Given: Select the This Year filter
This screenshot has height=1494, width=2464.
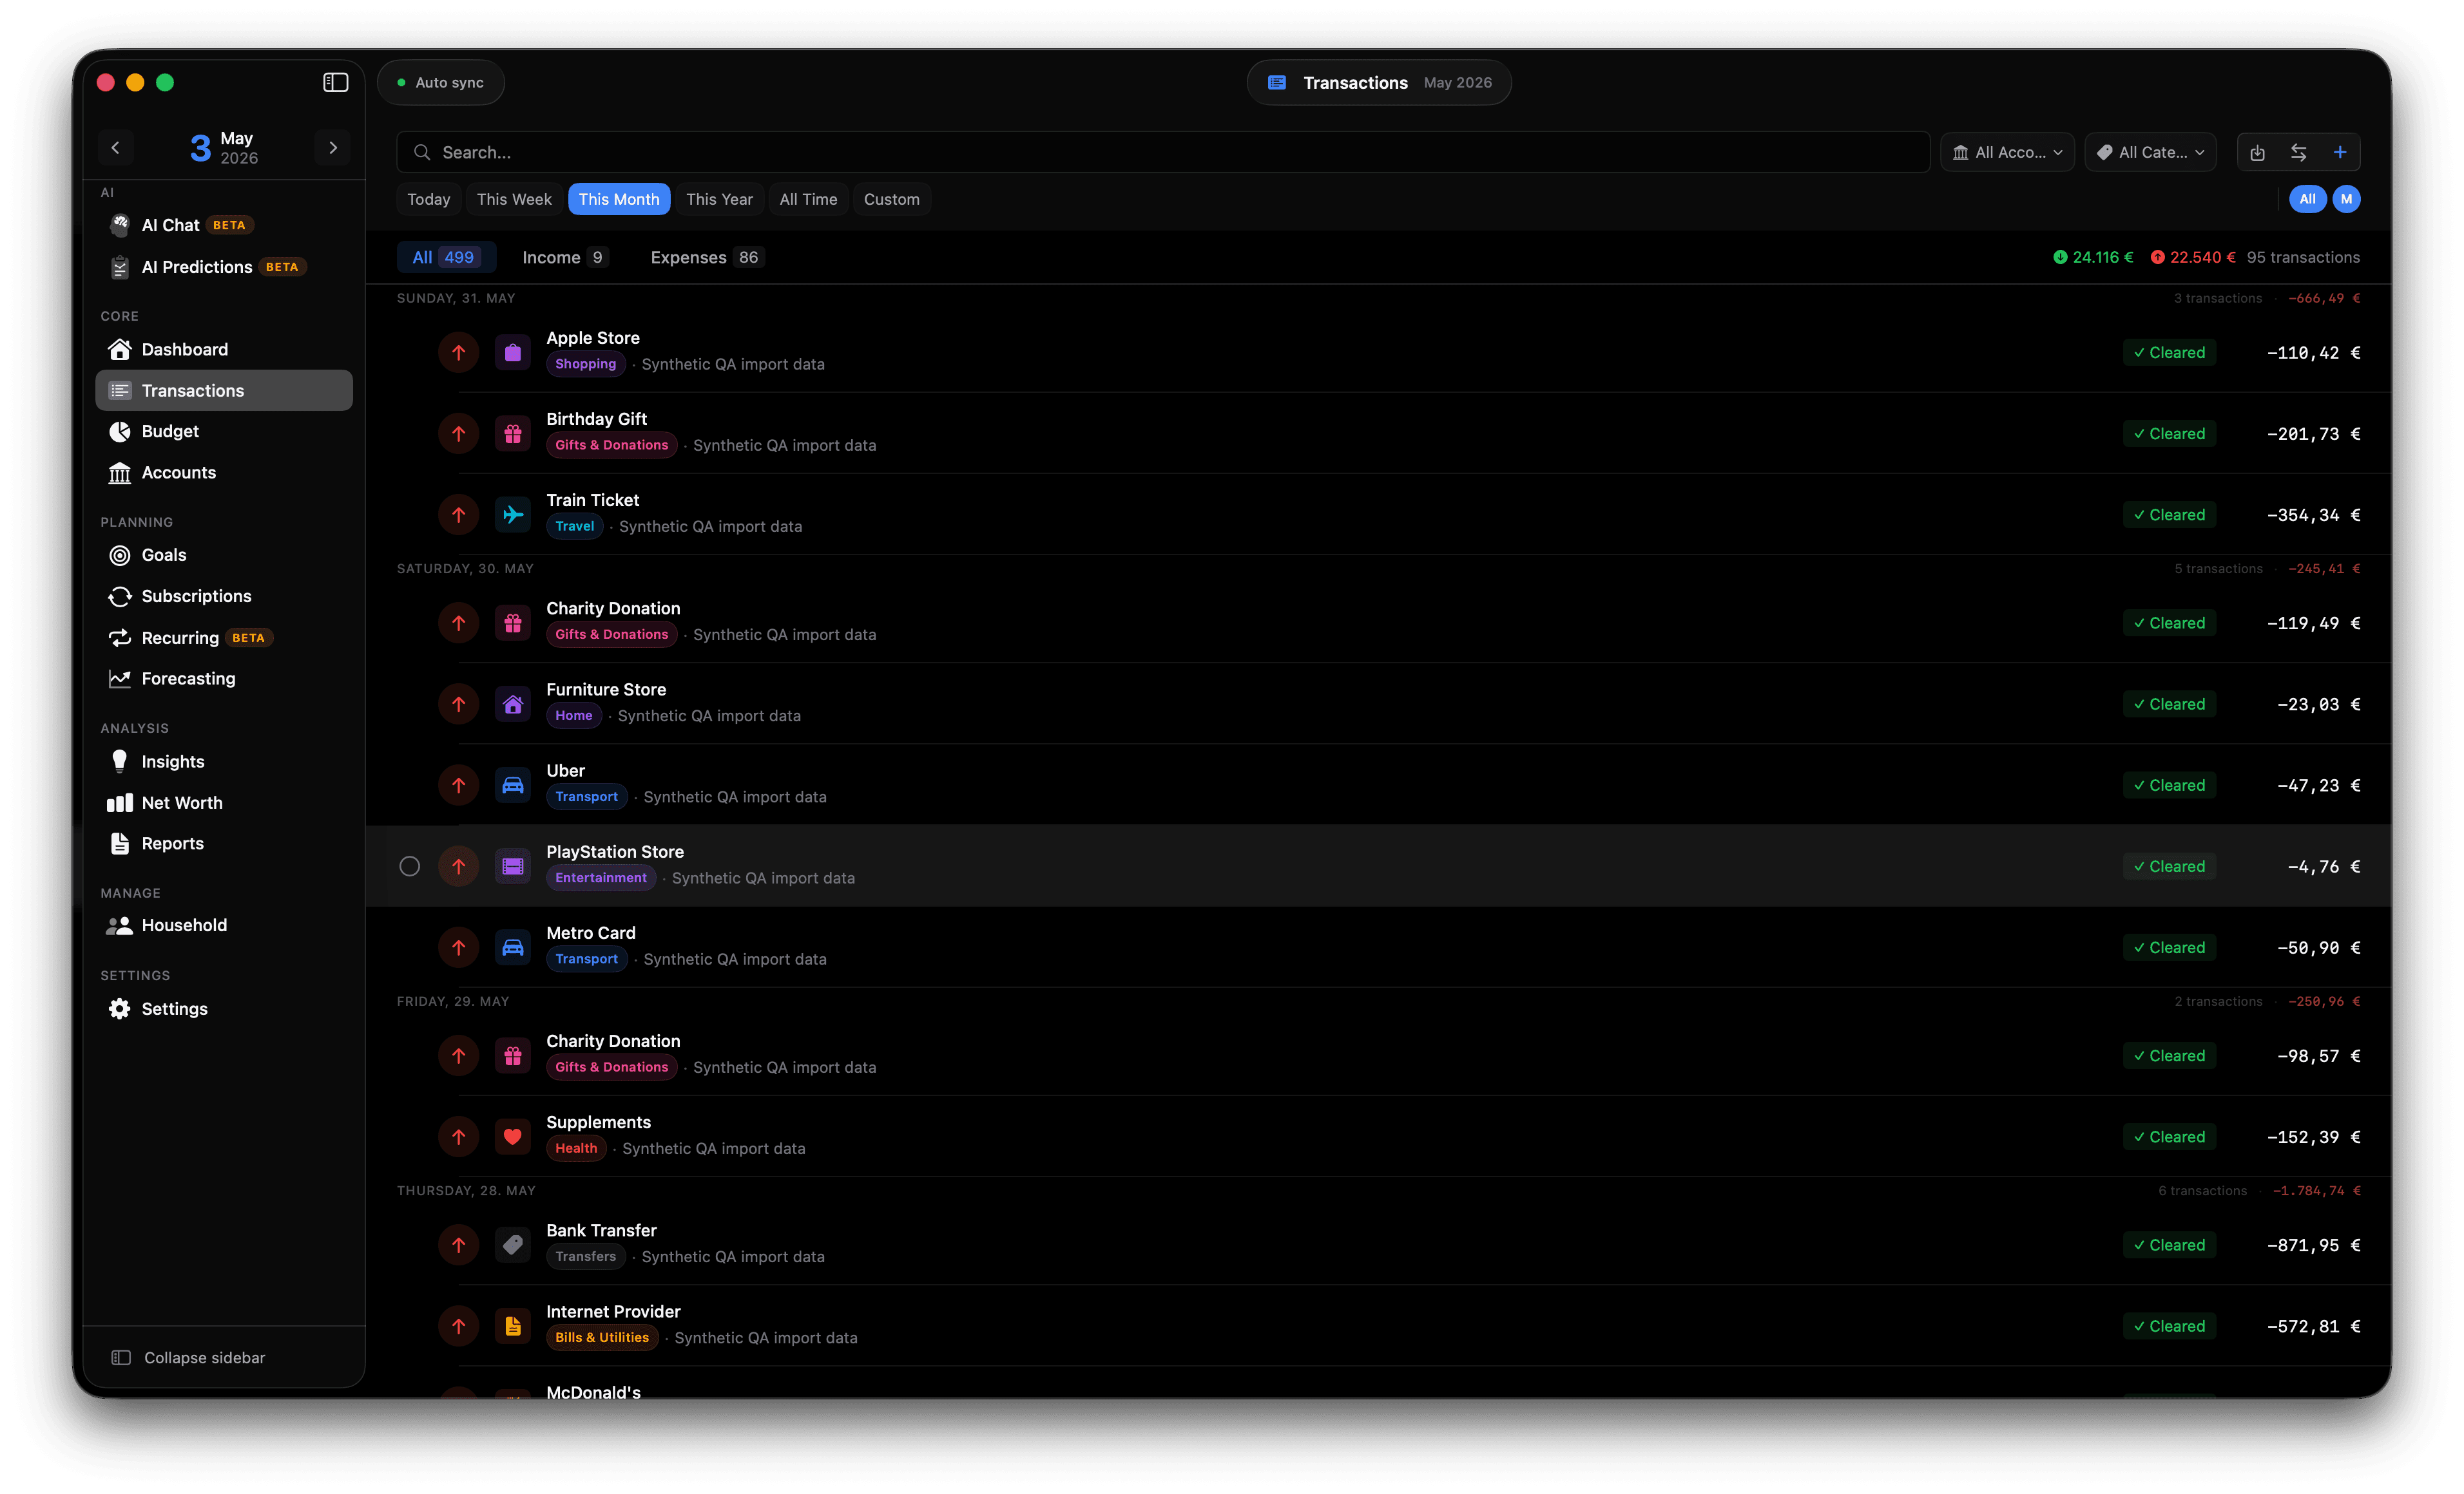Looking at the screenshot, I should 719,199.
